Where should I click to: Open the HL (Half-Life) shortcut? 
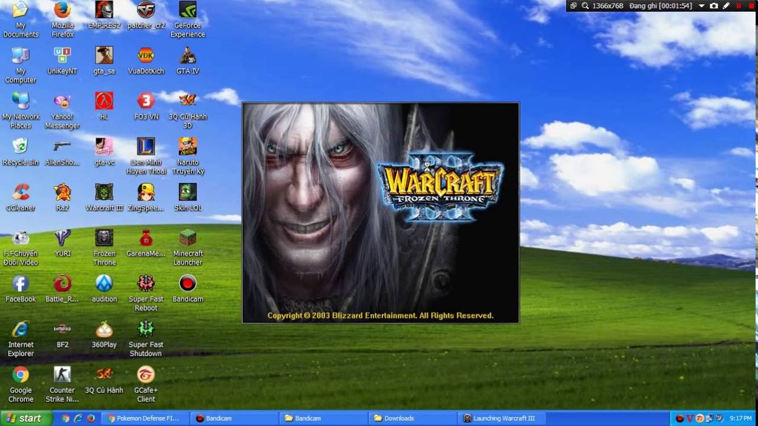tap(104, 106)
